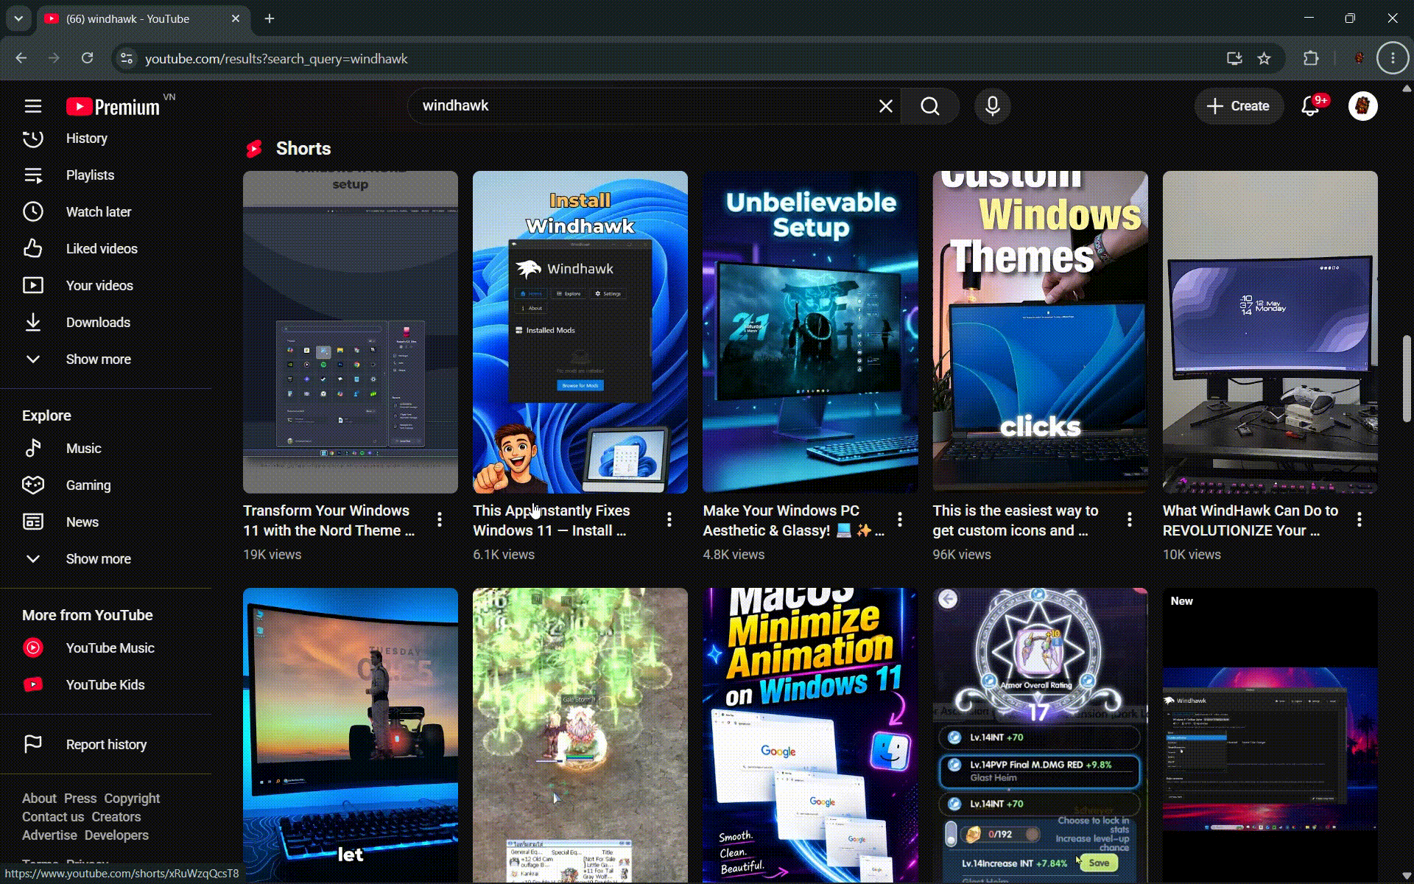Screen dimensions: 1414x884
Task: Open the notifications bell
Action: 1311,106
